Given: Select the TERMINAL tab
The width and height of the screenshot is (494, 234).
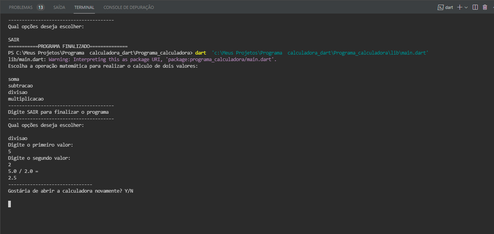Looking at the screenshot, I should (x=84, y=7).
